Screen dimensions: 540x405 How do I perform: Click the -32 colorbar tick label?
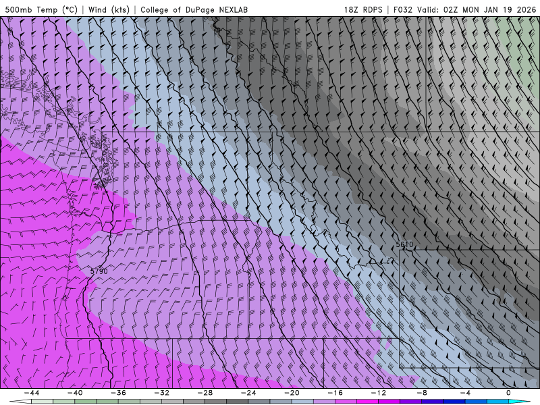point(162,393)
